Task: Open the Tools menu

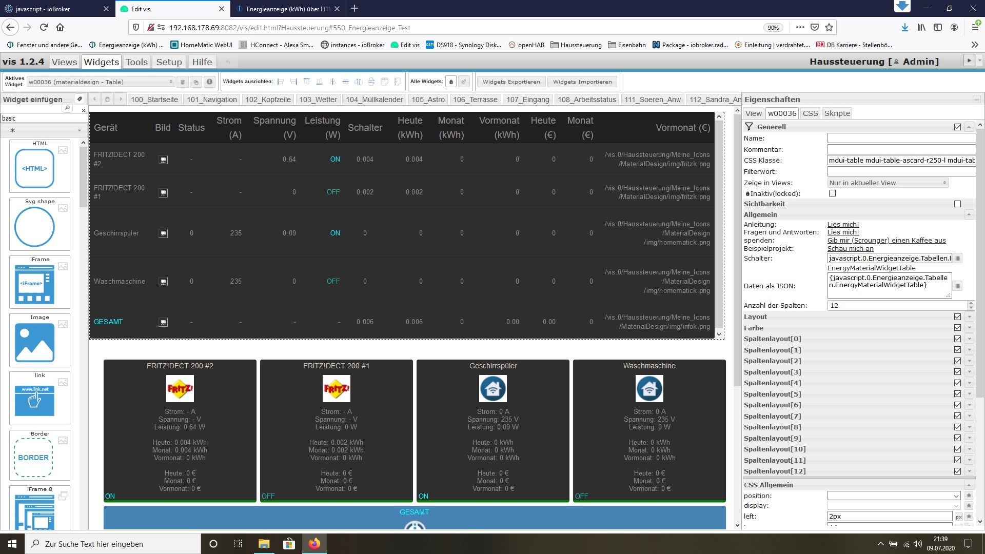Action: (136, 62)
